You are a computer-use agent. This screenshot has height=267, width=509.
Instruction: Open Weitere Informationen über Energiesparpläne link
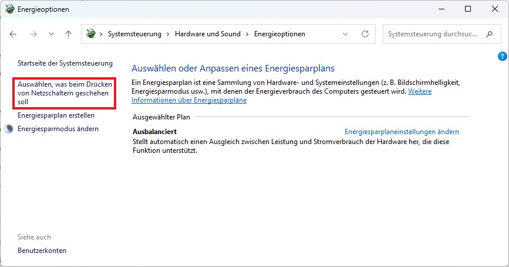[189, 100]
